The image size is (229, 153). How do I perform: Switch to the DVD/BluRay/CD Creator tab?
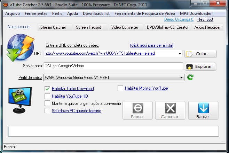click(x=167, y=27)
